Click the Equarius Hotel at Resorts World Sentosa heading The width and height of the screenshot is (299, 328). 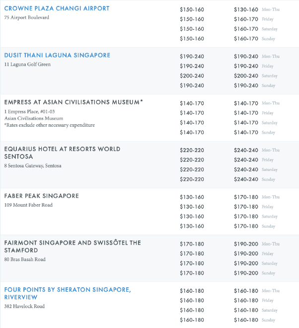(62, 153)
